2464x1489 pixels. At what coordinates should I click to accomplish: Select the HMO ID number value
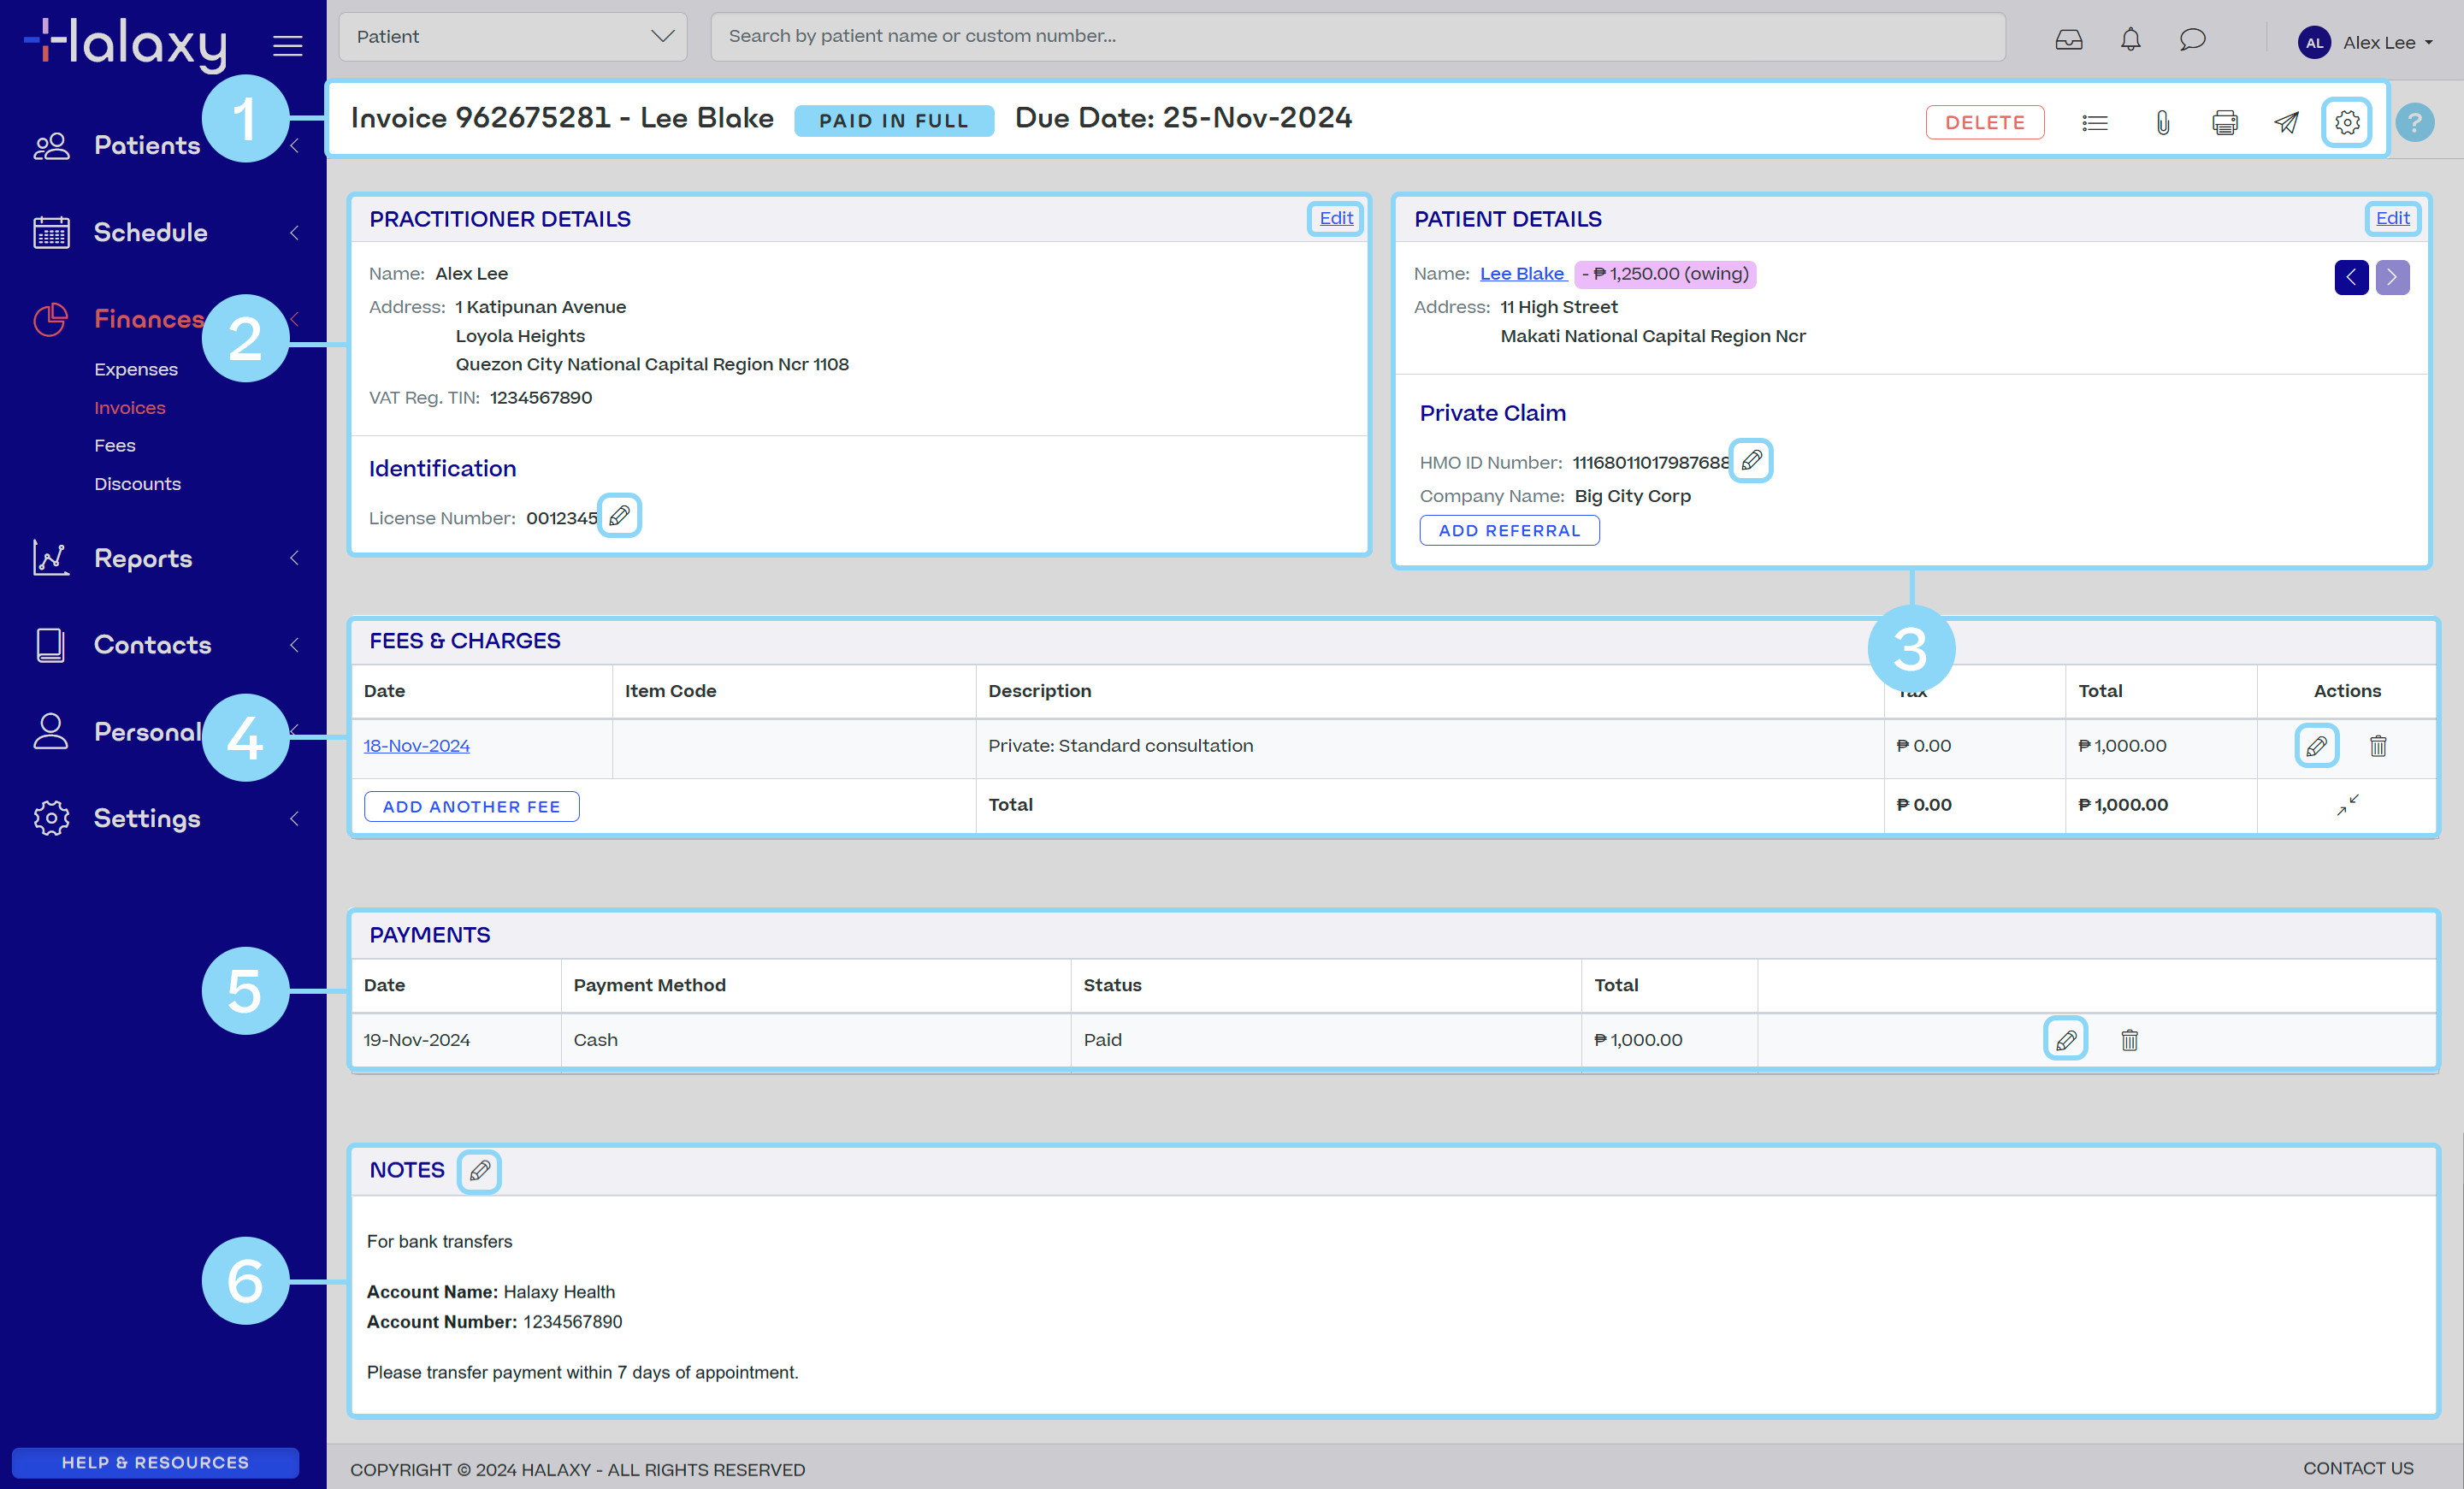click(1650, 462)
